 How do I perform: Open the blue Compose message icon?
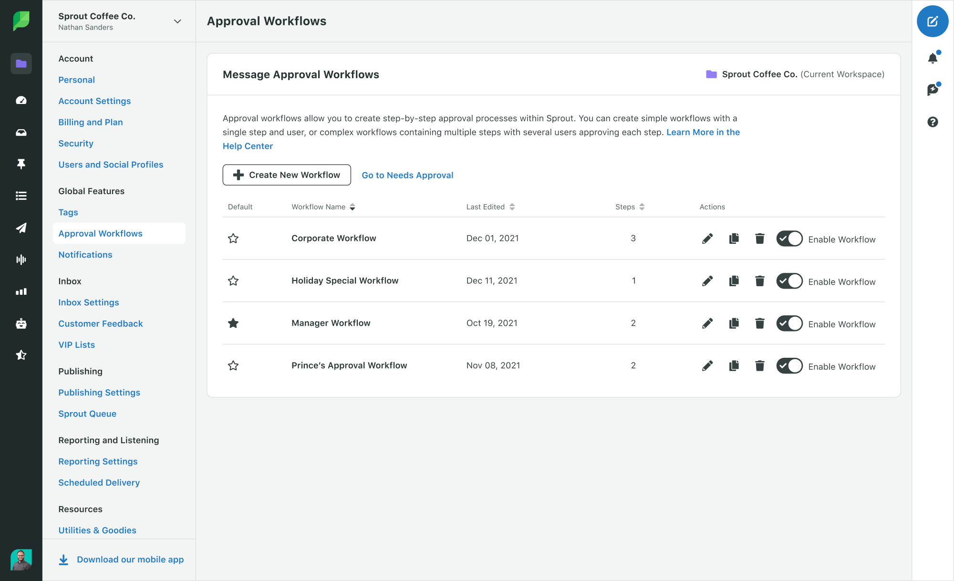(x=933, y=21)
